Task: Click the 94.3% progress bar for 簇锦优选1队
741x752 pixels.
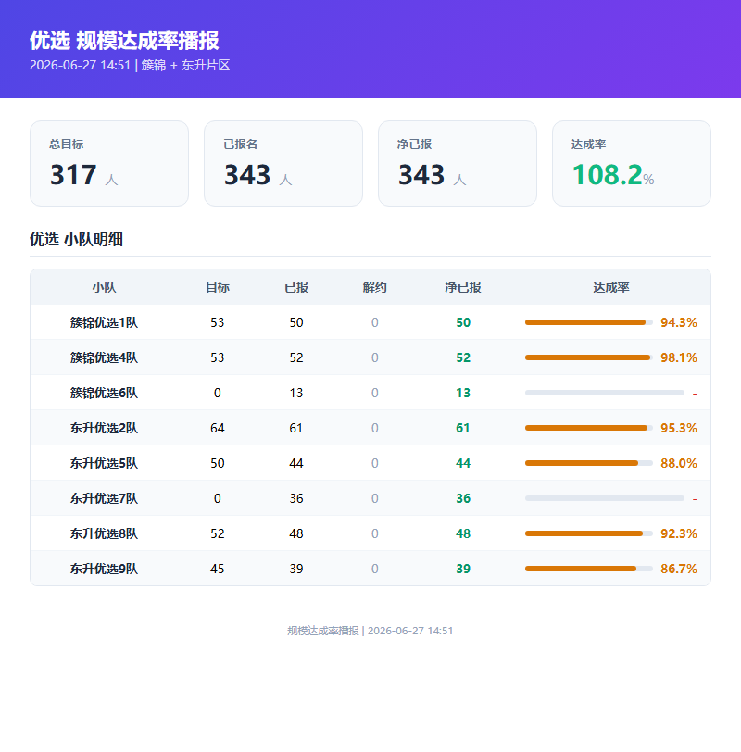Action: coord(589,322)
